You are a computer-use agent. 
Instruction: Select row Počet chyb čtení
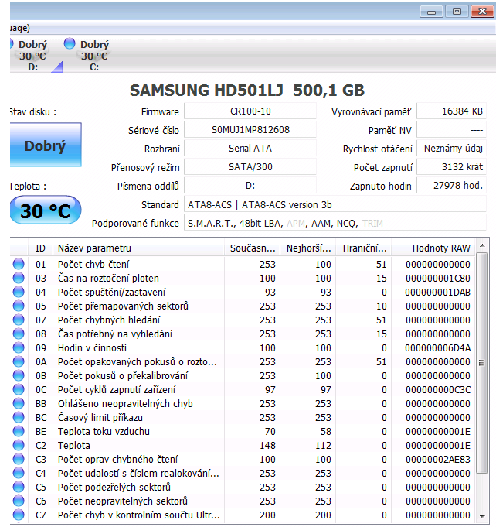pos(243,264)
